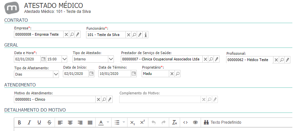Expand the Tipo de Atestado dropdown
Image resolution: width=295 pixels, height=131 pixels.
tap(111, 59)
